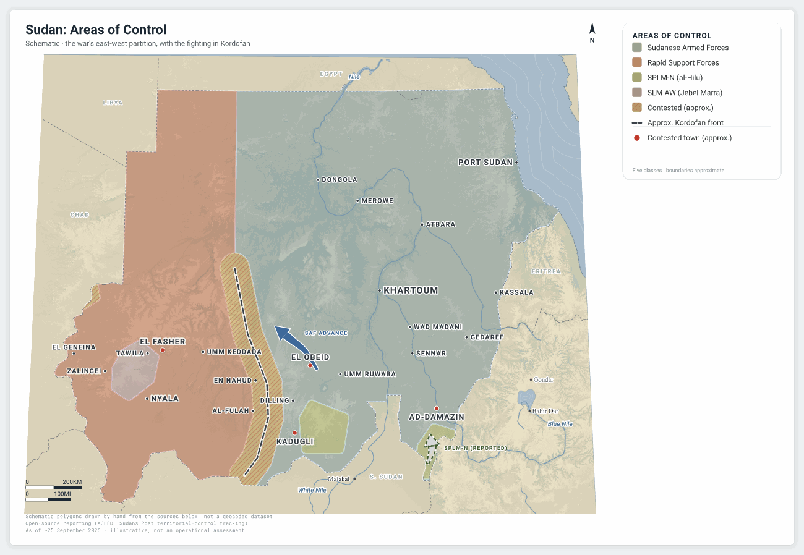The image size is (804, 555).
Task: Click the north arrow compass icon
Action: pos(592,33)
